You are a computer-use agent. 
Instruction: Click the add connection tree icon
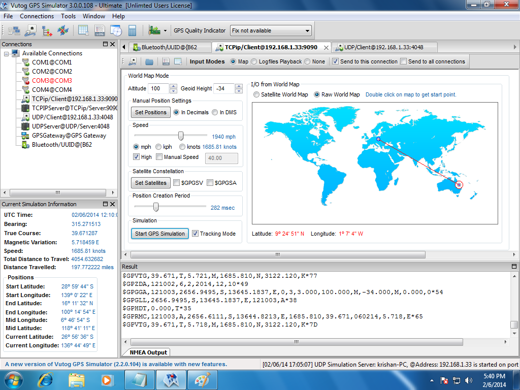pos(47,30)
